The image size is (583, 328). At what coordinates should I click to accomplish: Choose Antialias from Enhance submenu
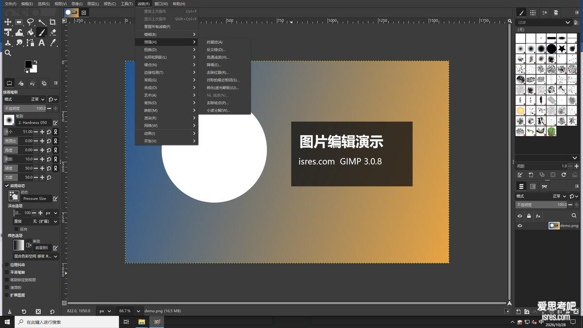coord(225,42)
